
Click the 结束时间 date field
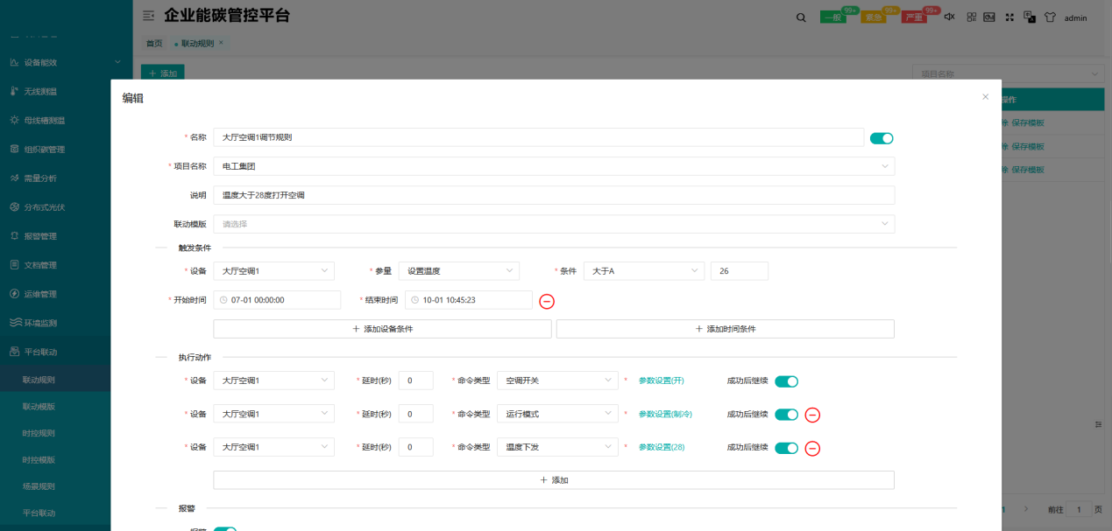point(469,300)
